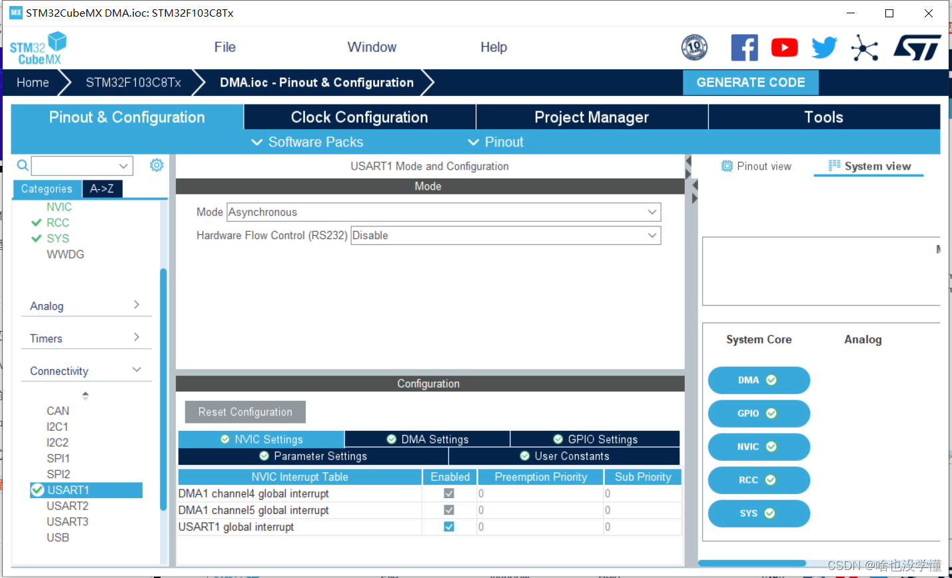952x578 pixels.
Task: Switch to Clock Configuration tab
Action: (x=360, y=117)
